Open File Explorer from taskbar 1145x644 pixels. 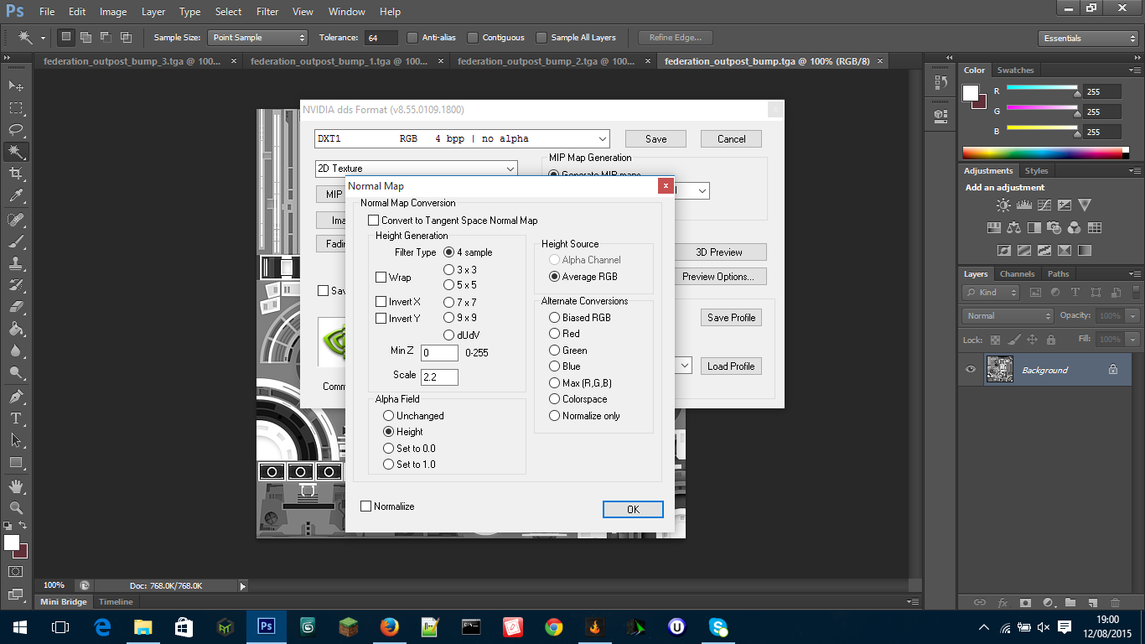(143, 626)
